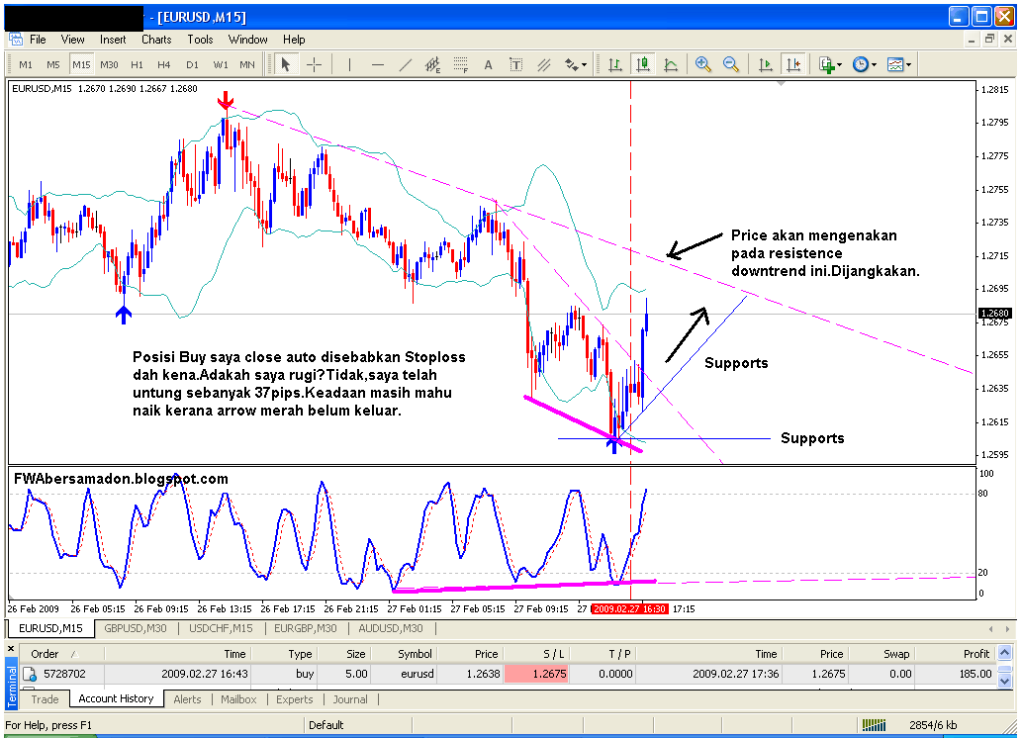The height and width of the screenshot is (738, 1021).
Task: Open the Help menu
Action: 294,40
